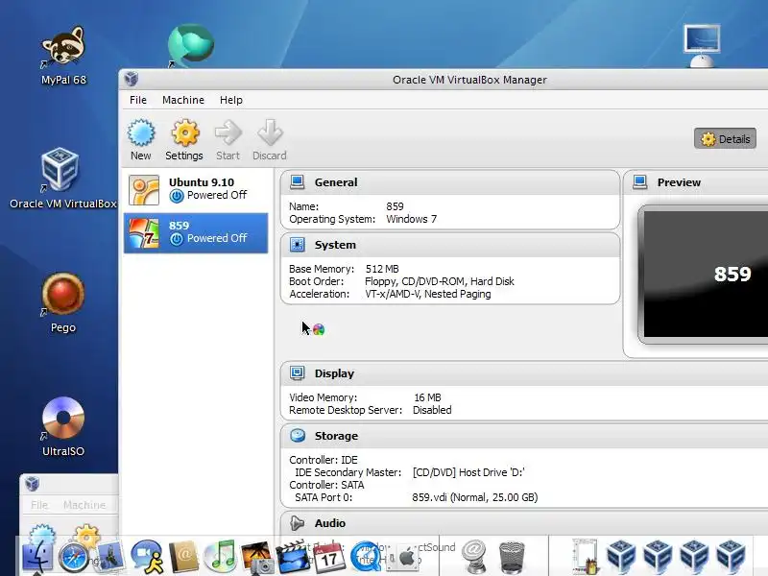Click the Preview section monitor icon
This screenshot has width=768, height=576.
click(639, 182)
